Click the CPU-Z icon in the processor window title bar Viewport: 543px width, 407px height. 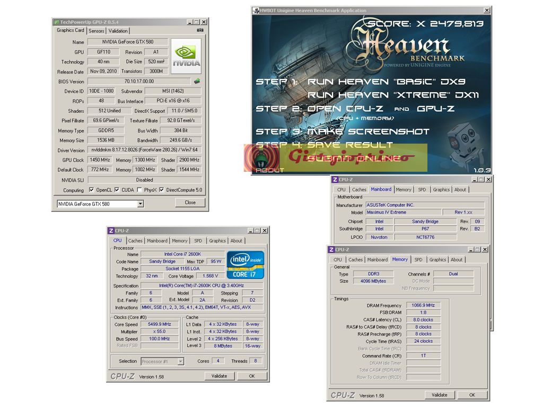111,231
